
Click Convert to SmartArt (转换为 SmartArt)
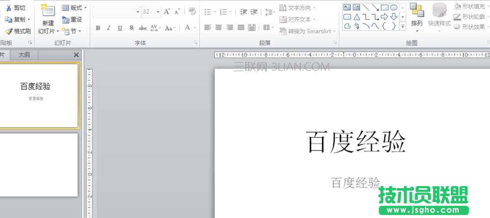(x=308, y=31)
